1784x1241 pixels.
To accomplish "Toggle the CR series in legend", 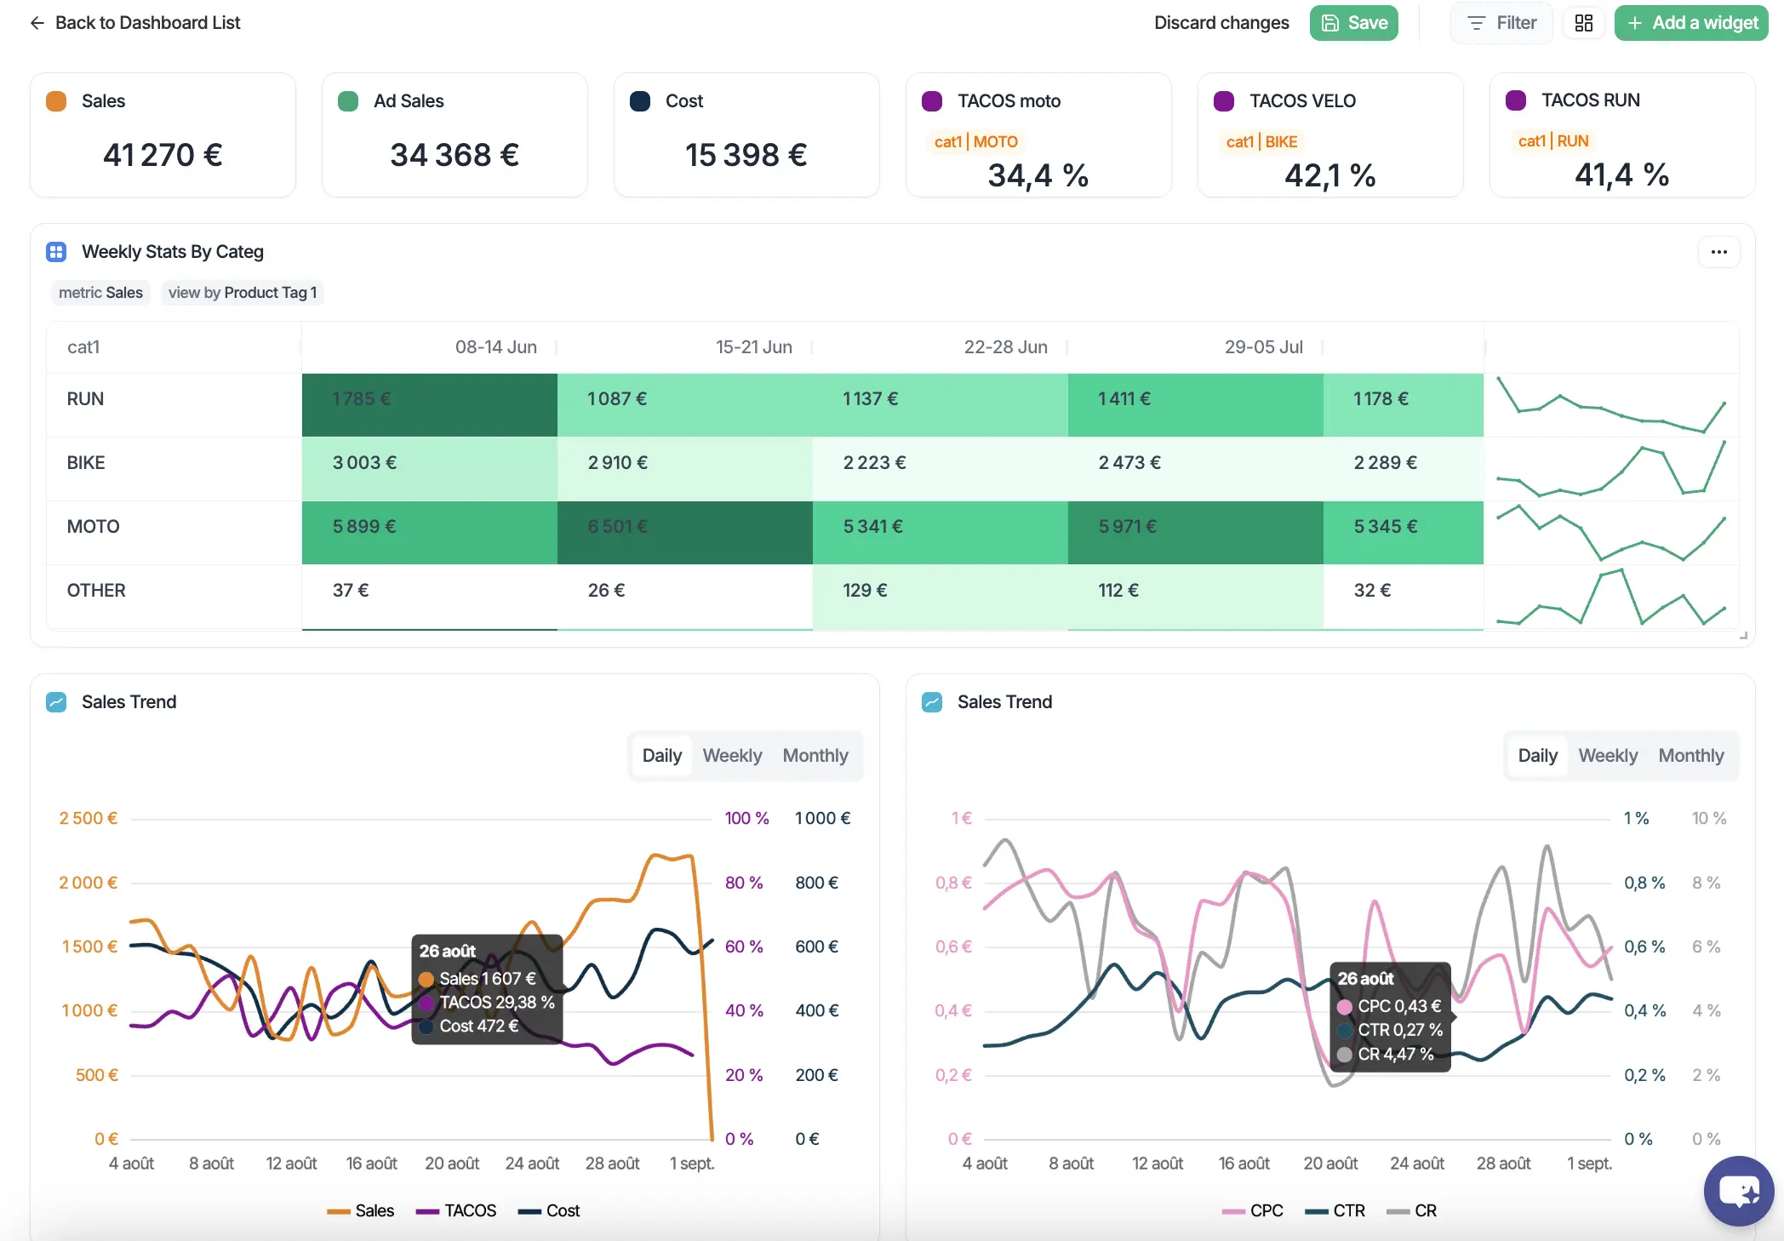I will point(1411,1211).
